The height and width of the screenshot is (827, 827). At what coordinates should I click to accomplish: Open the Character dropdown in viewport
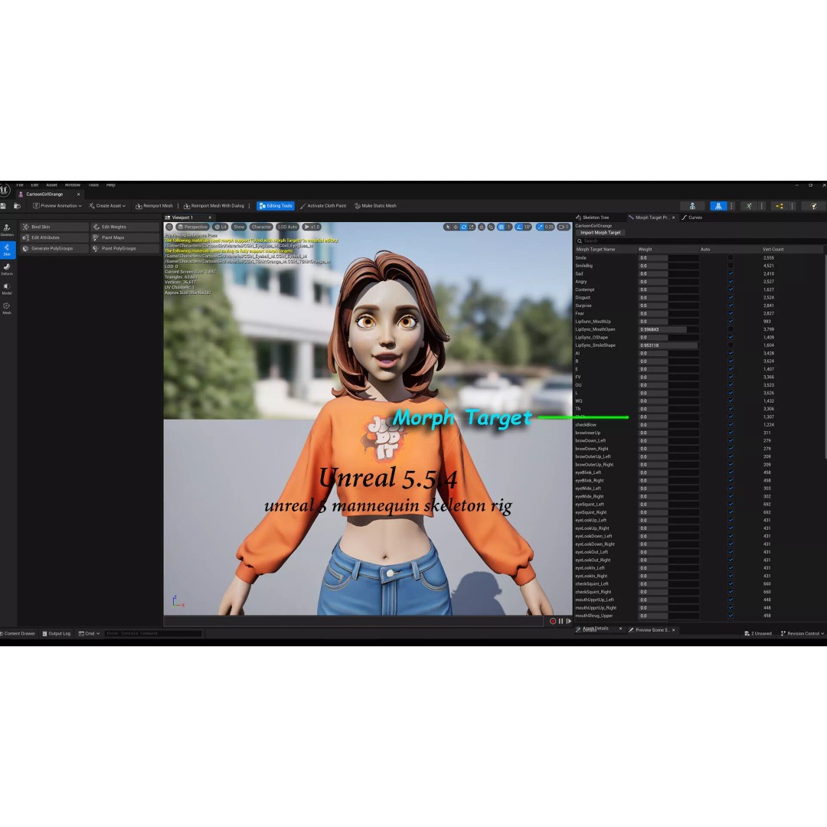[261, 227]
